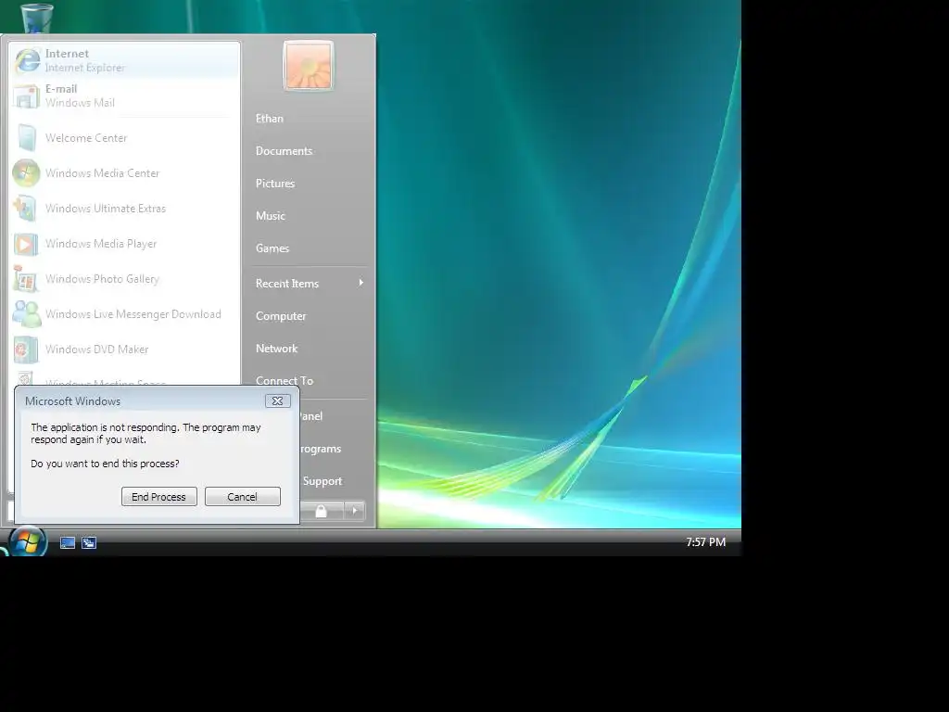Click the 7:57 PM taskbar clock
949x712 pixels.
[x=705, y=542]
